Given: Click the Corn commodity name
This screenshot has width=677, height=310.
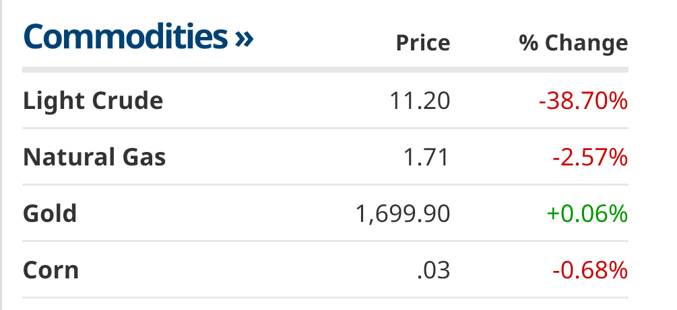Looking at the screenshot, I should [51, 270].
